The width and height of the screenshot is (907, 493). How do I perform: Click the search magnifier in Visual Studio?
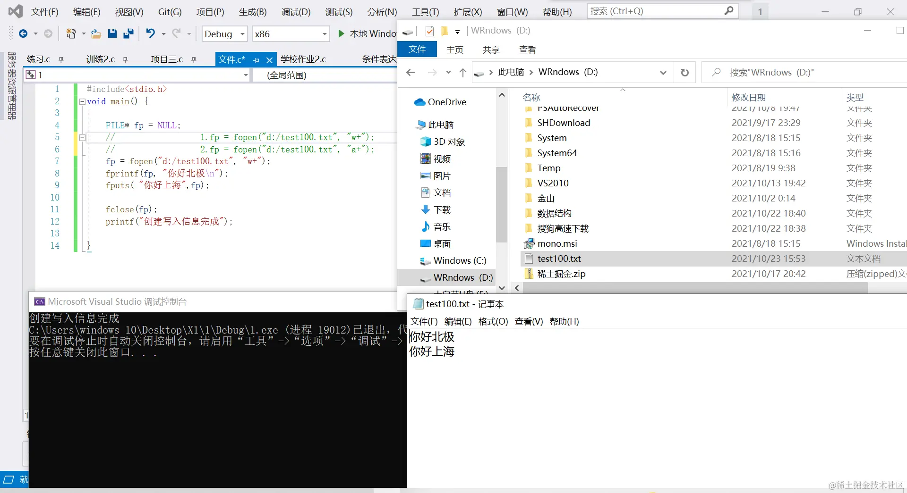point(729,10)
